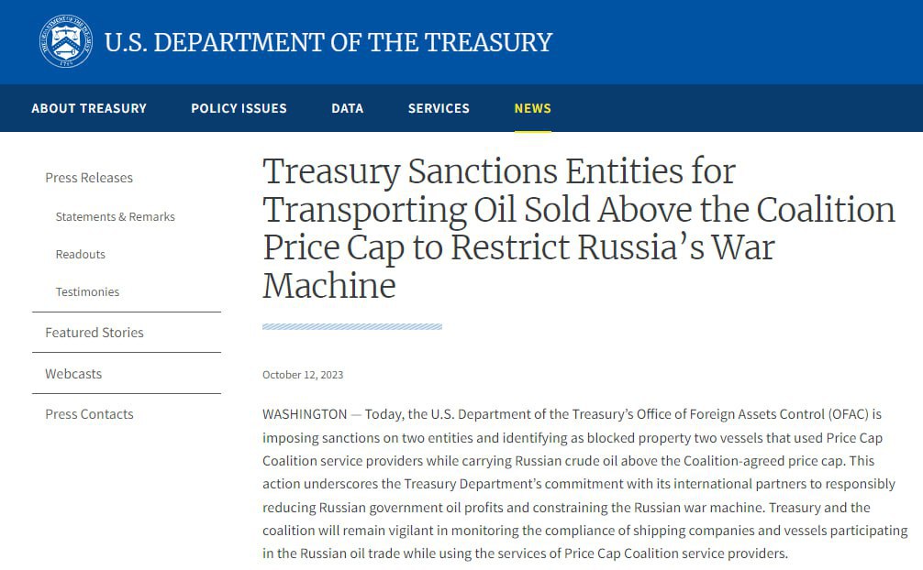Select Data in the navigation bar
The width and height of the screenshot is (923, 570).
[x=347, y=108]
